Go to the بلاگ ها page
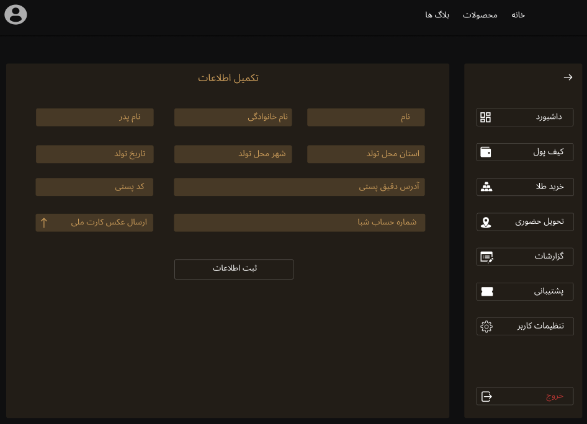The image size is (587, 424). click(437, 15)
